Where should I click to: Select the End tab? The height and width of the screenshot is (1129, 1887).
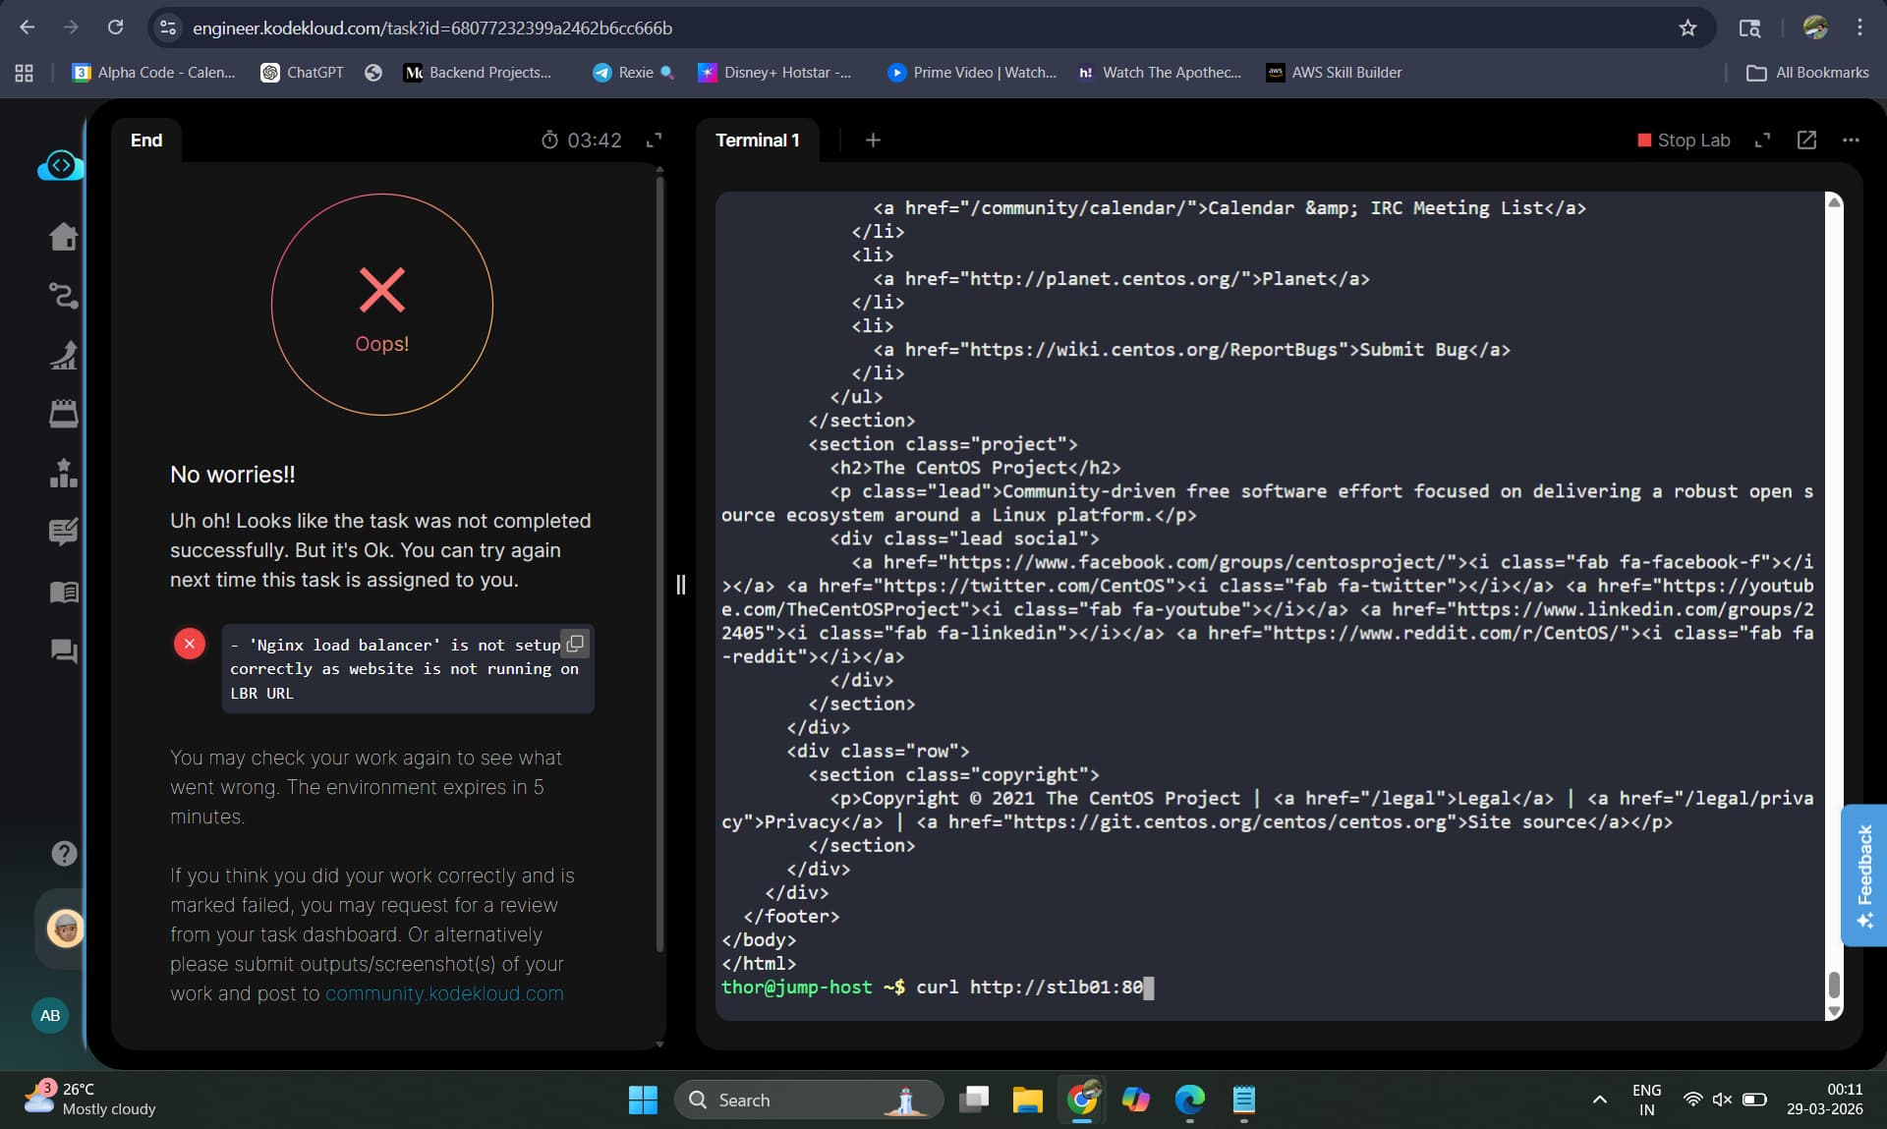(x=146, y=141)
